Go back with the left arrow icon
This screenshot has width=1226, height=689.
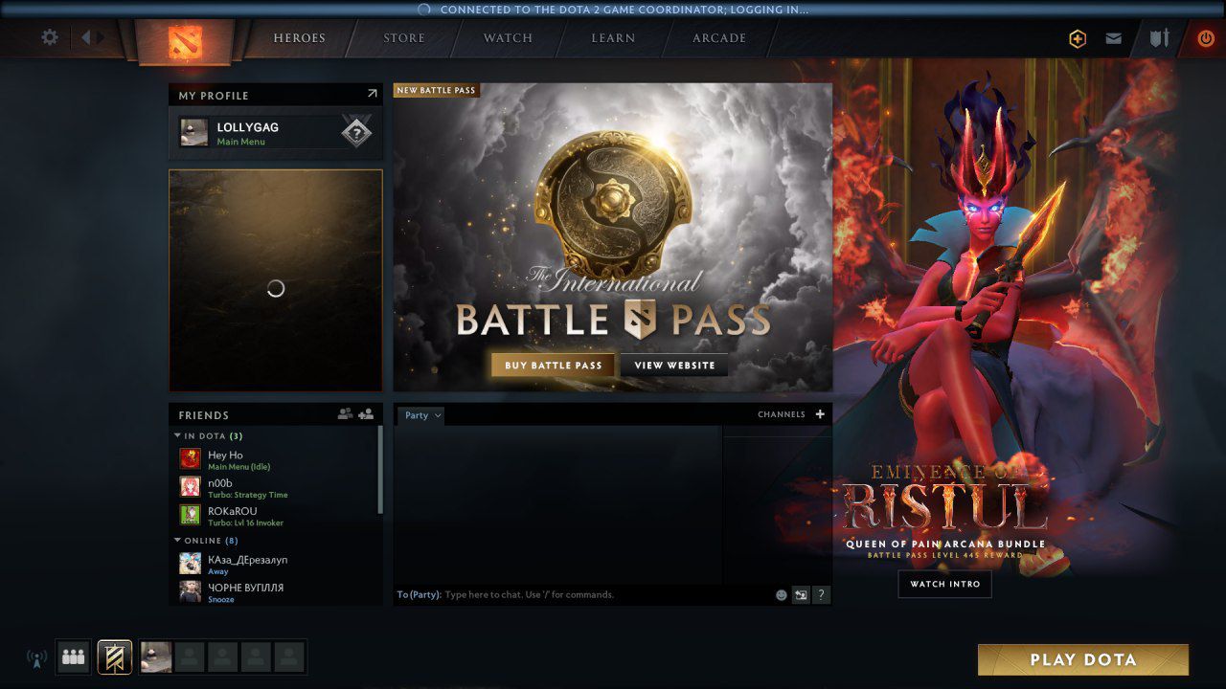(85, 37)
